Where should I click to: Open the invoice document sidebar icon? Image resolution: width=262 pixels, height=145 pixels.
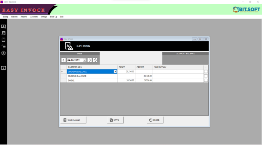[x=3, y=33]
